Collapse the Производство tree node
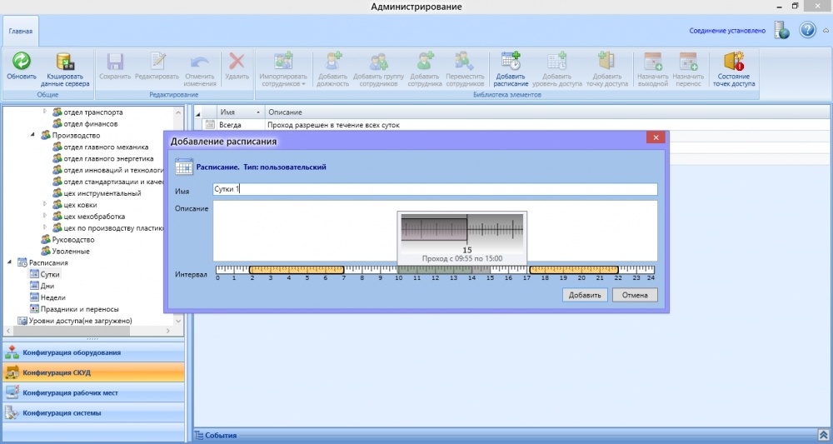This screenshot has height=444, width=833. (33, 135)
